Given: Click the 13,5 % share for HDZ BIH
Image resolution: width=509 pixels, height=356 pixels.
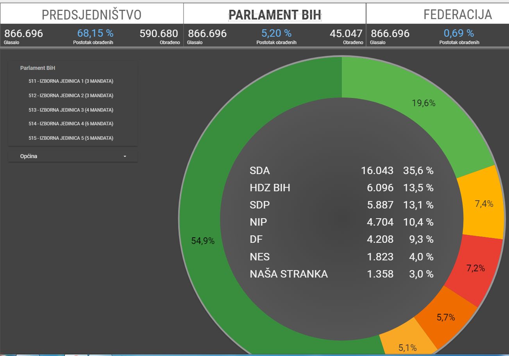Looking at the screenshot, I should pos(418,188).
